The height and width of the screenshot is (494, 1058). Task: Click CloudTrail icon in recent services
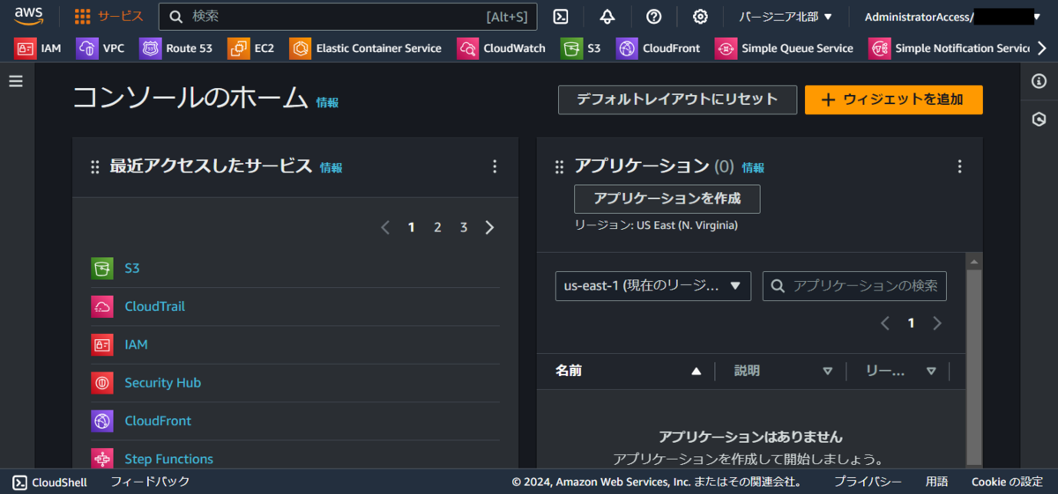pyautogui.click(x=102, y=306)
